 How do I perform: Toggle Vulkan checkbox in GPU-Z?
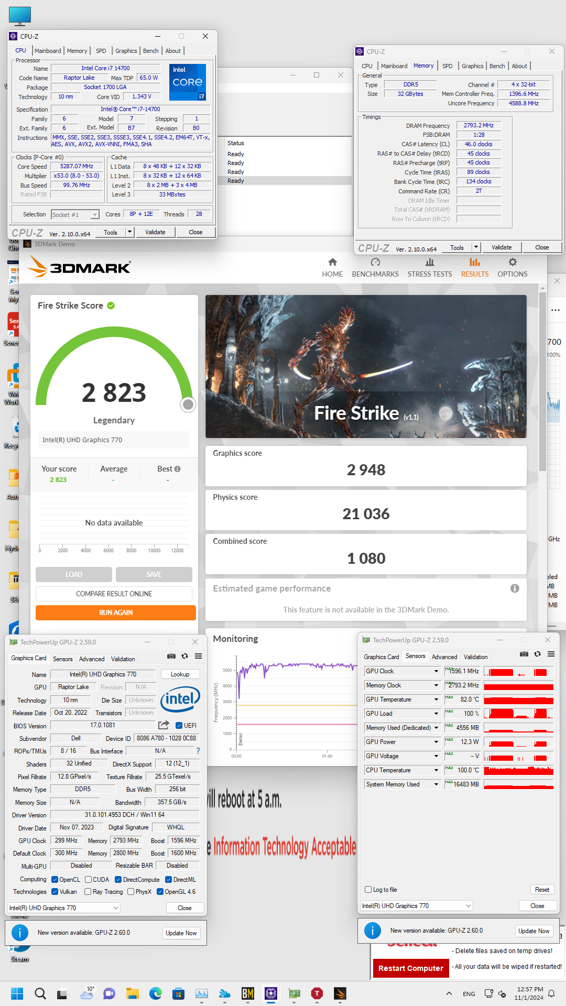point(55,892)
